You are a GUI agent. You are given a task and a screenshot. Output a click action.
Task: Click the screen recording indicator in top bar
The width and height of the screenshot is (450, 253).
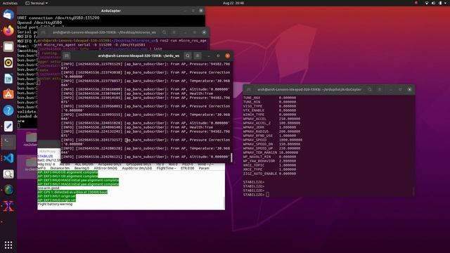pos(416,3)
